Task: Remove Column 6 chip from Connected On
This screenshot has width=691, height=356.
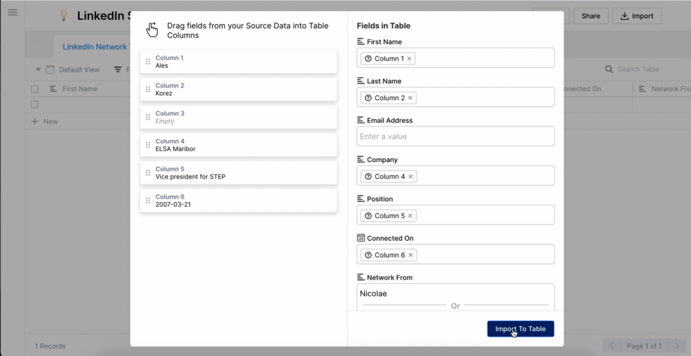Action: pos(410,255)
